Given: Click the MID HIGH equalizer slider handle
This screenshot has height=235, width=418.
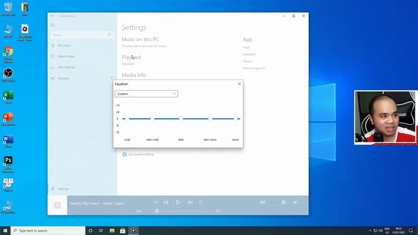Looking at the screenshot, I should point(210,119).
